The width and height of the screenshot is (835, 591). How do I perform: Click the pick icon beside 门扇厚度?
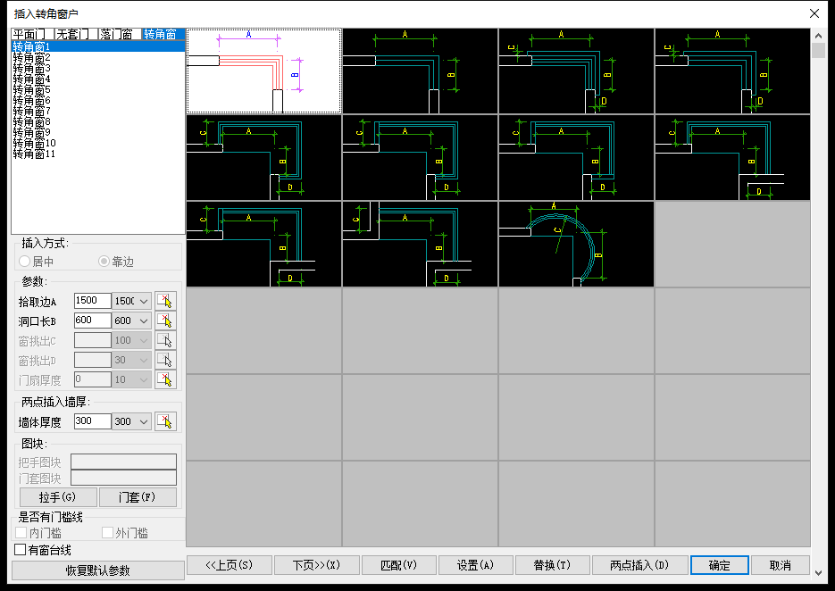165,379
